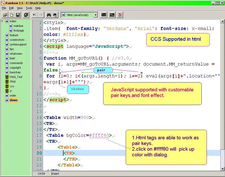Click the Open project folder toolbar icon
This screenshot has width=225, height=177.
coord(5,15)
